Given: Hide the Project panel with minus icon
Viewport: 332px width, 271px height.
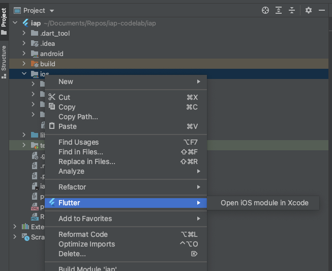Looking at the screenshot, I should [322, 10].
